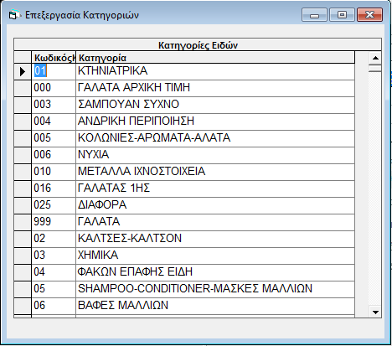392x346 pixels.
Task: Click the SHAMPOO-CONDITIONER-ΜΑΣΚΕΣ ΜΑΛΛΙΩΝ cell
Action: pos(215,289)
